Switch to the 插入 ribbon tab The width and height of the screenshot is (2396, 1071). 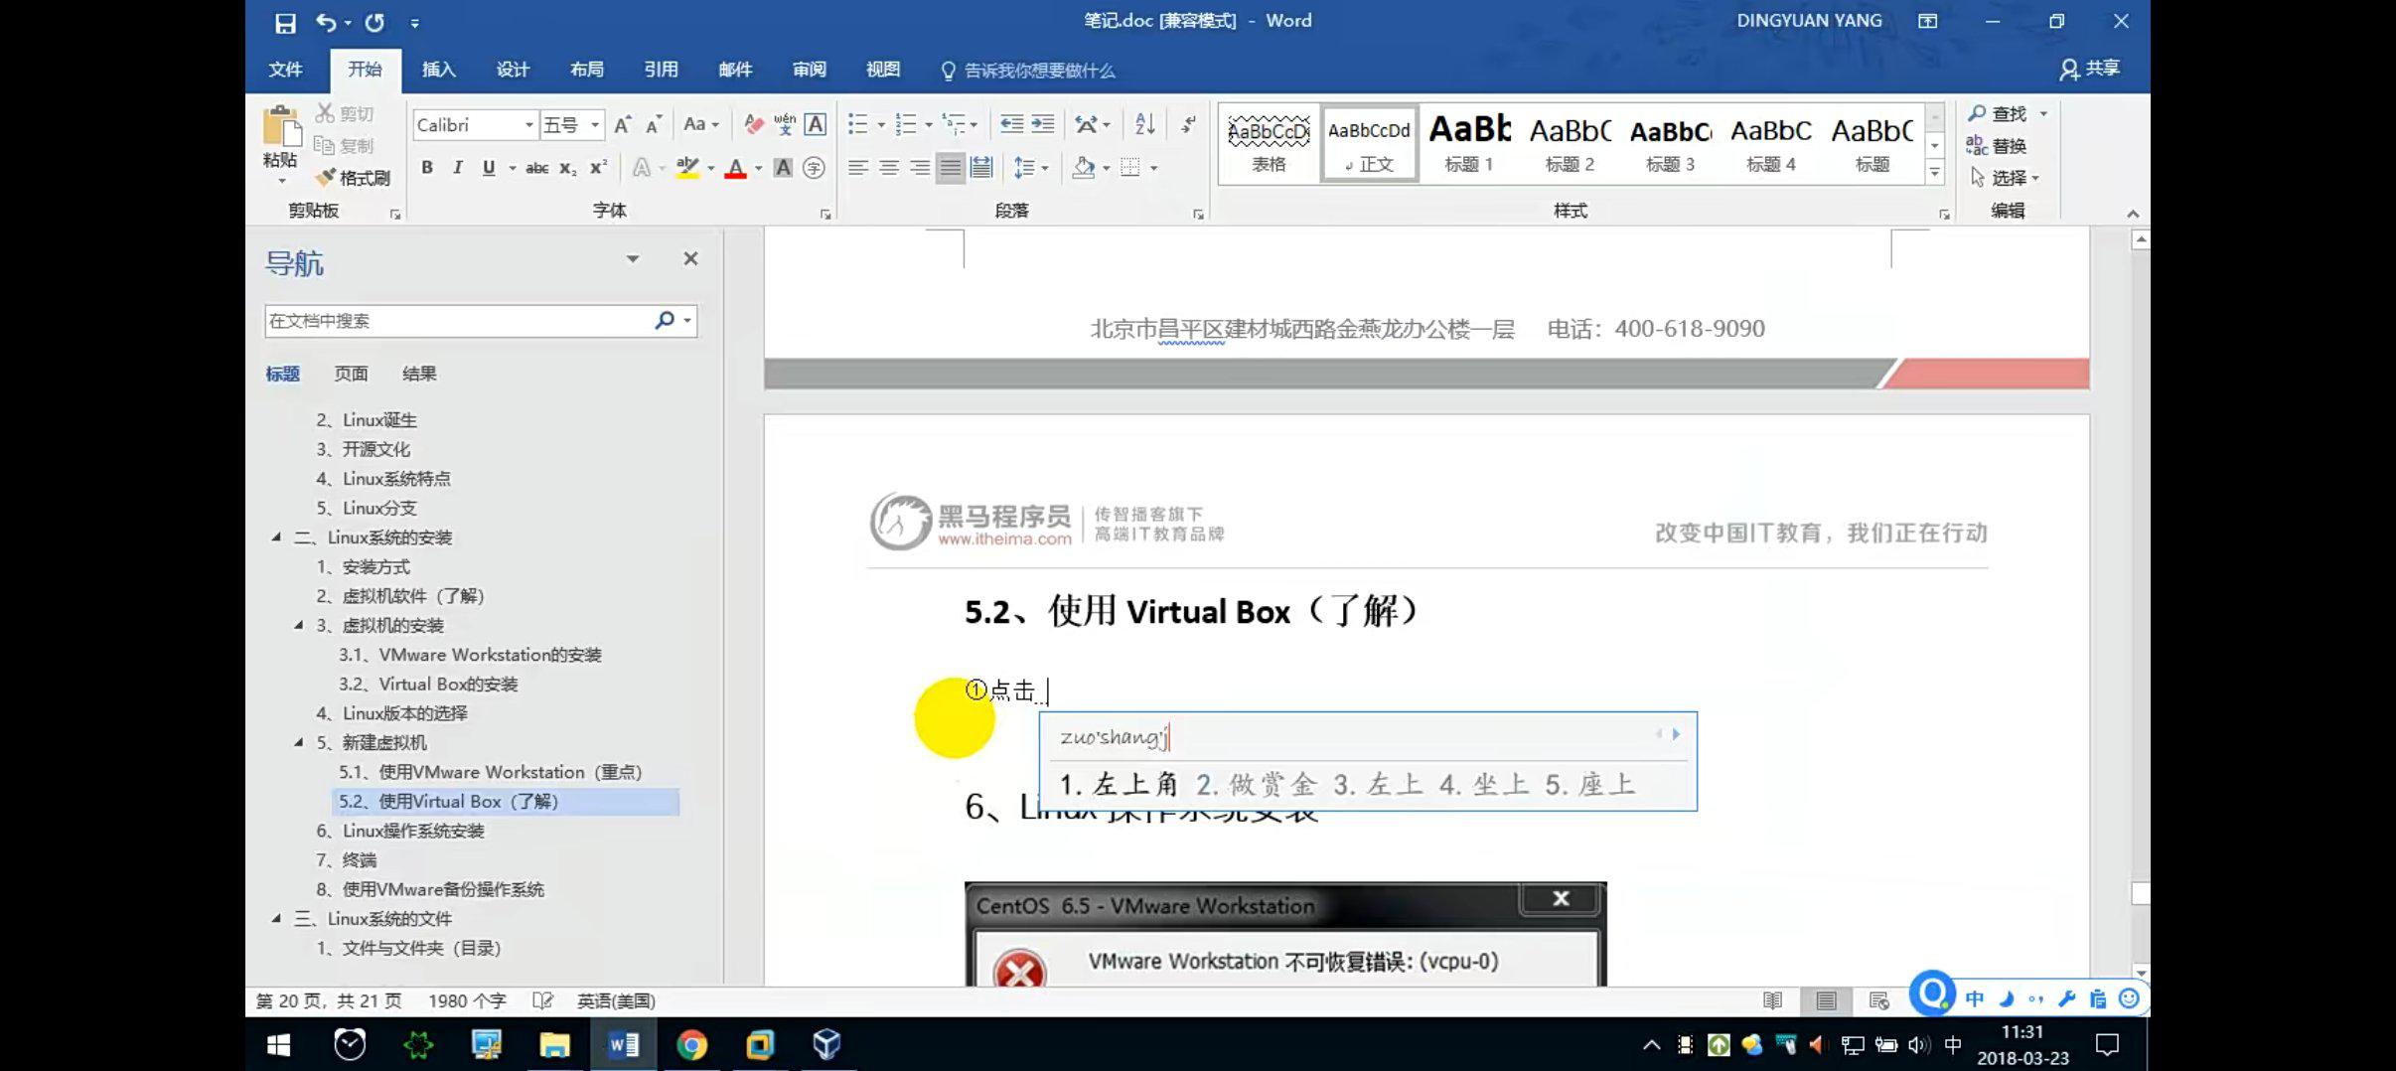438,70
